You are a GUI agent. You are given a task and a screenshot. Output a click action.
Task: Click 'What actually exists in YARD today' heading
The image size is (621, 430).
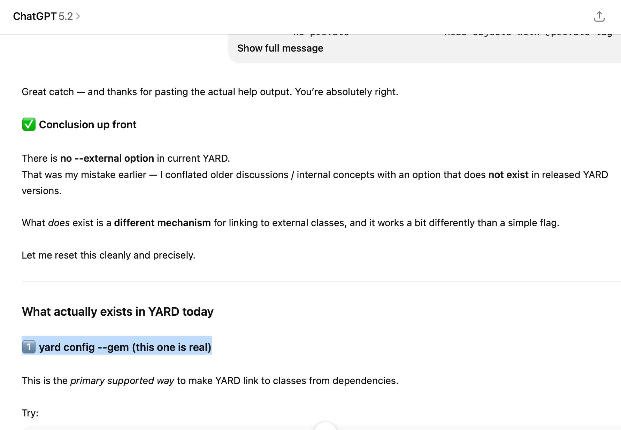tap(117, 312)
